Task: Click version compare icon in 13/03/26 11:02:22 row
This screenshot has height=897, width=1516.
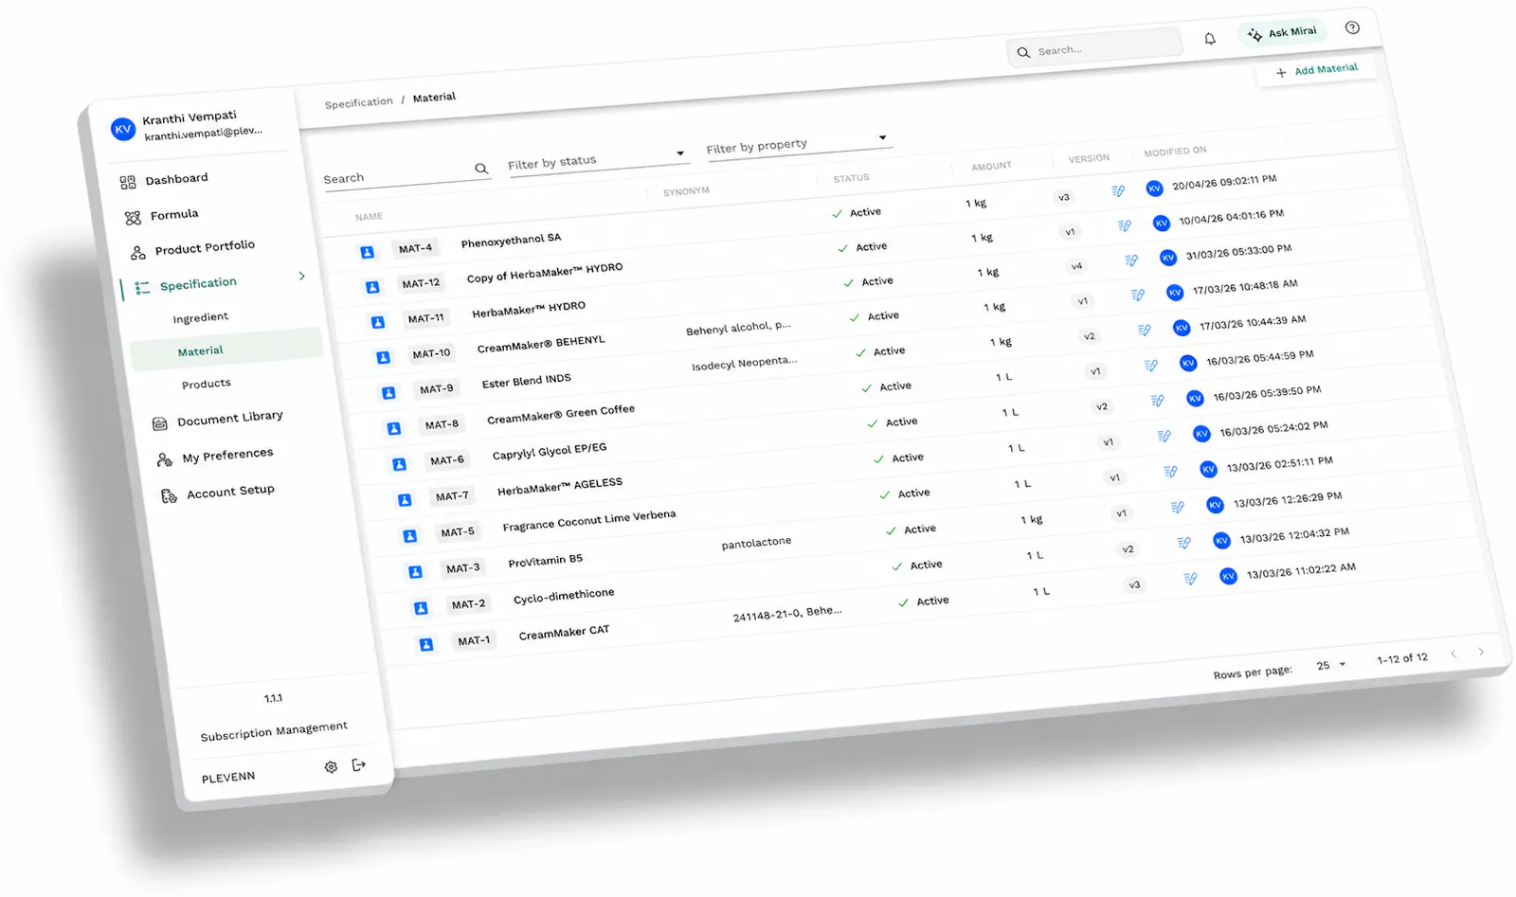Action: [1191, 579]
